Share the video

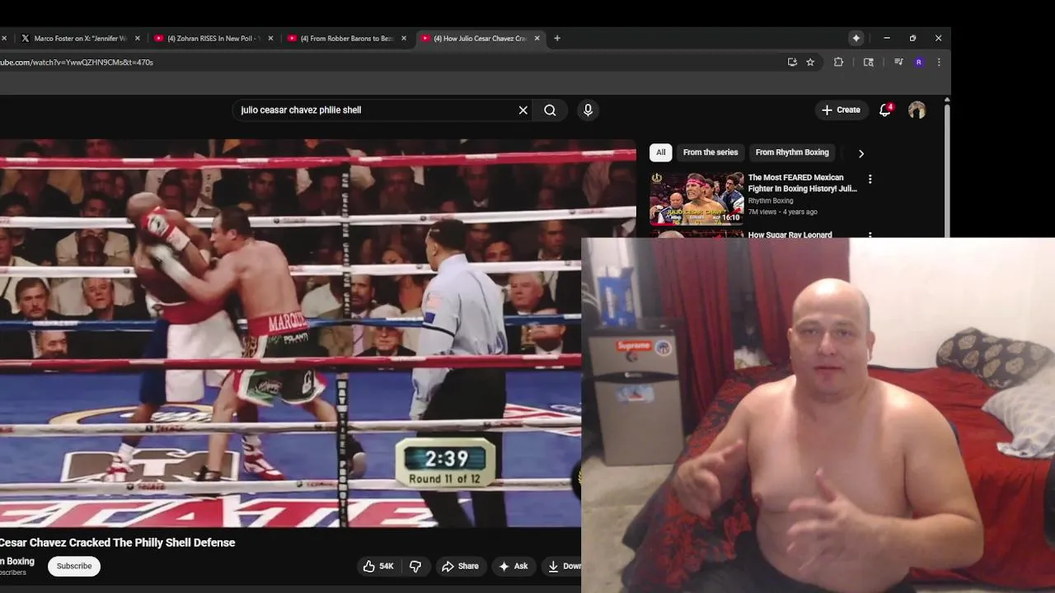460,566
